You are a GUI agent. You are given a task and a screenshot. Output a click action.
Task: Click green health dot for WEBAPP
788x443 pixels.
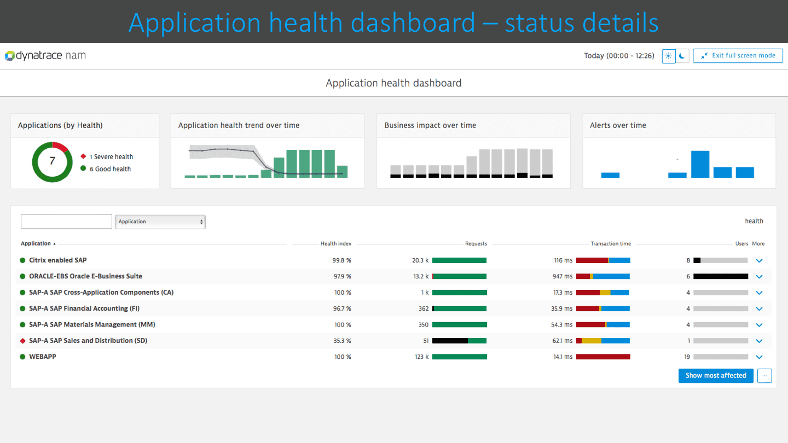point(23,357)
